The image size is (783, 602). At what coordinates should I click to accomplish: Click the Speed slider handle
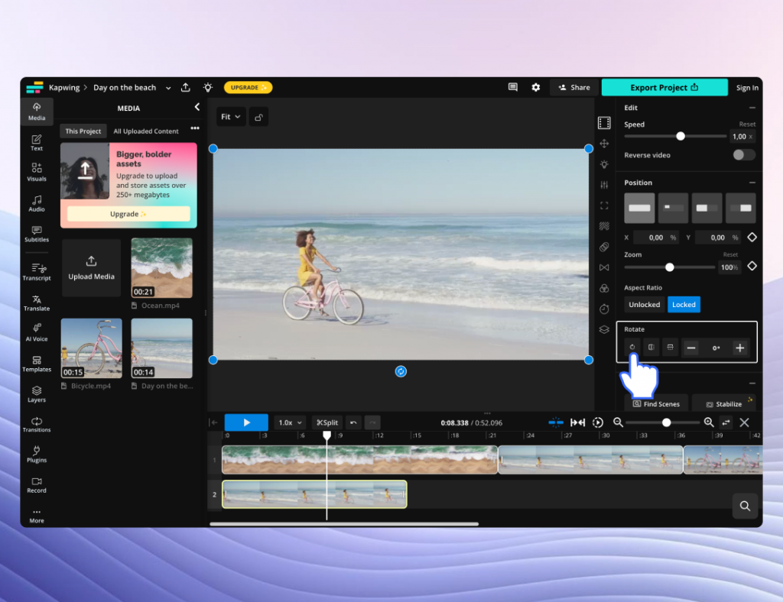click(x=680, y=136)
